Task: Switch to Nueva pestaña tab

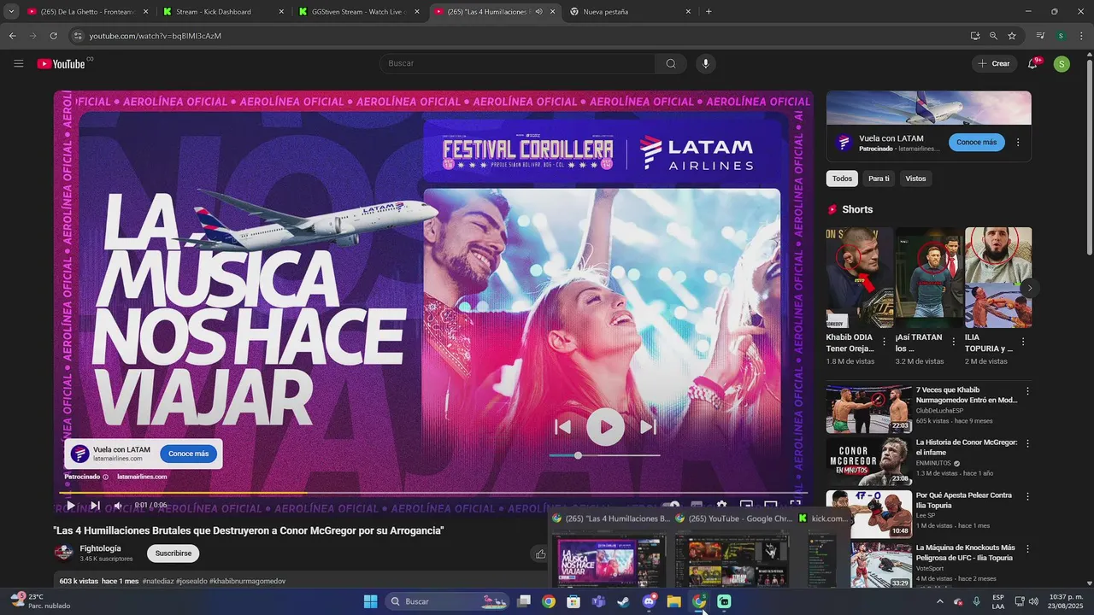Action: (631, 12)
